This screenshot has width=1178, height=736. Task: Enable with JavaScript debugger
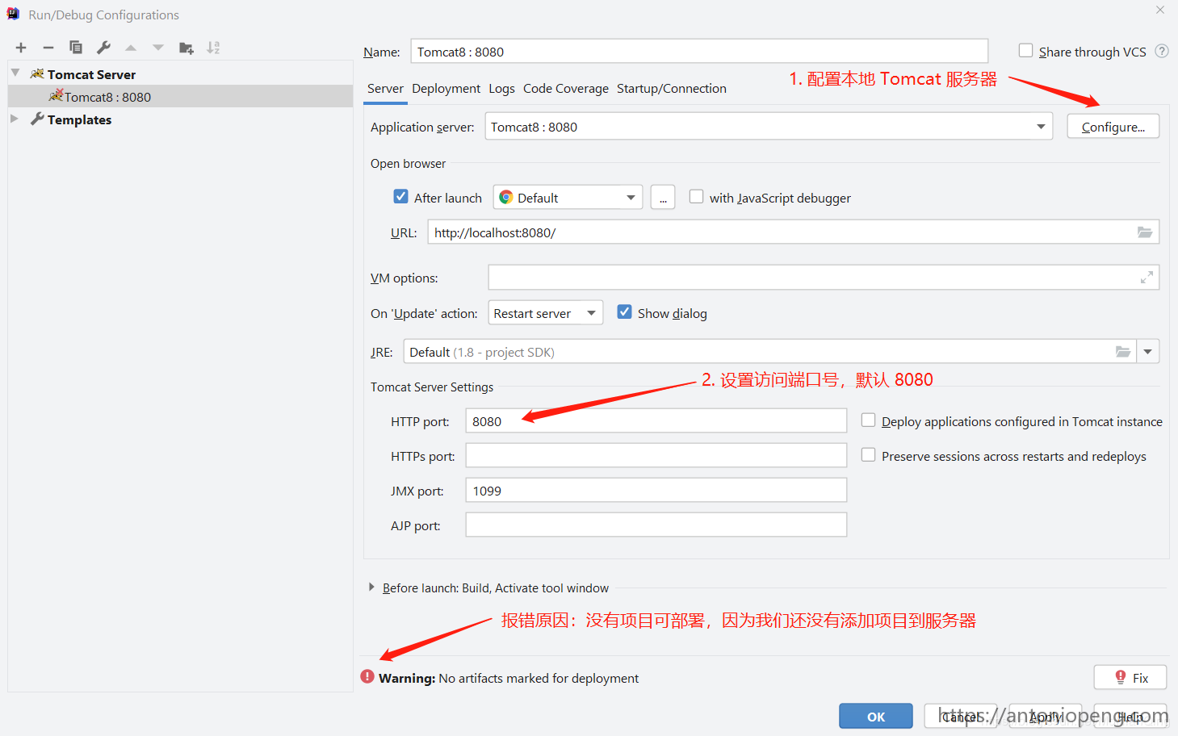coord(696,195)
